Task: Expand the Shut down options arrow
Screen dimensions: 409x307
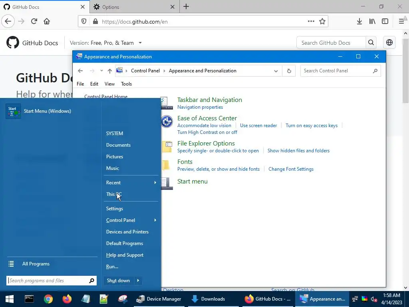Action: (x=138, y=281)
